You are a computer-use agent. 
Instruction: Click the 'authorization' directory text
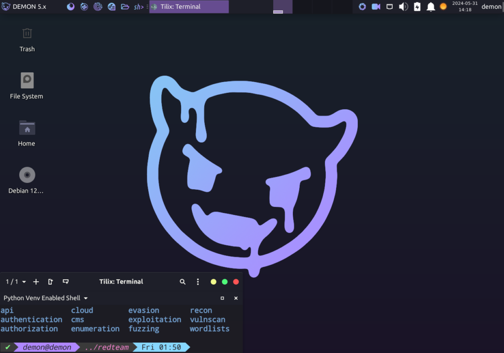pyautogui.click(x=29, y=329)
